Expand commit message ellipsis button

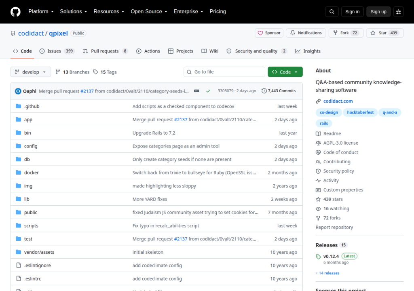coord(196,91)
